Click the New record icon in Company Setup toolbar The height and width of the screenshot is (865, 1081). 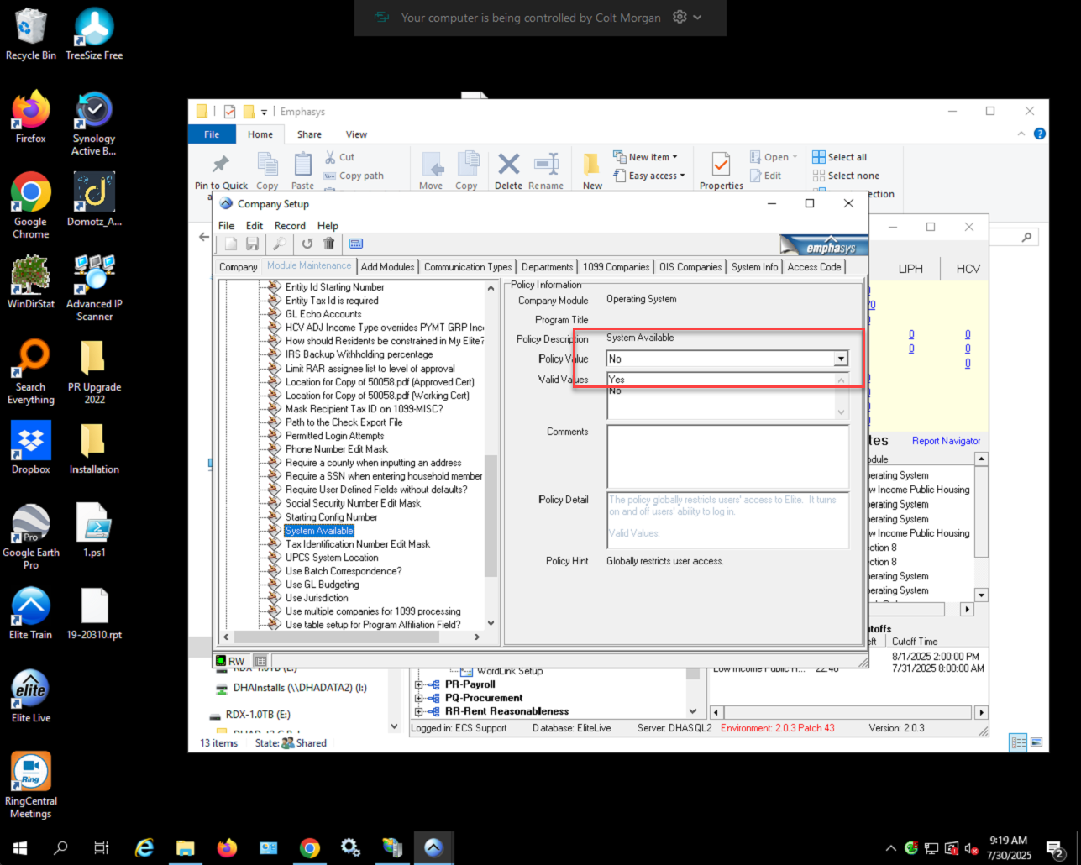coord(231,244)
